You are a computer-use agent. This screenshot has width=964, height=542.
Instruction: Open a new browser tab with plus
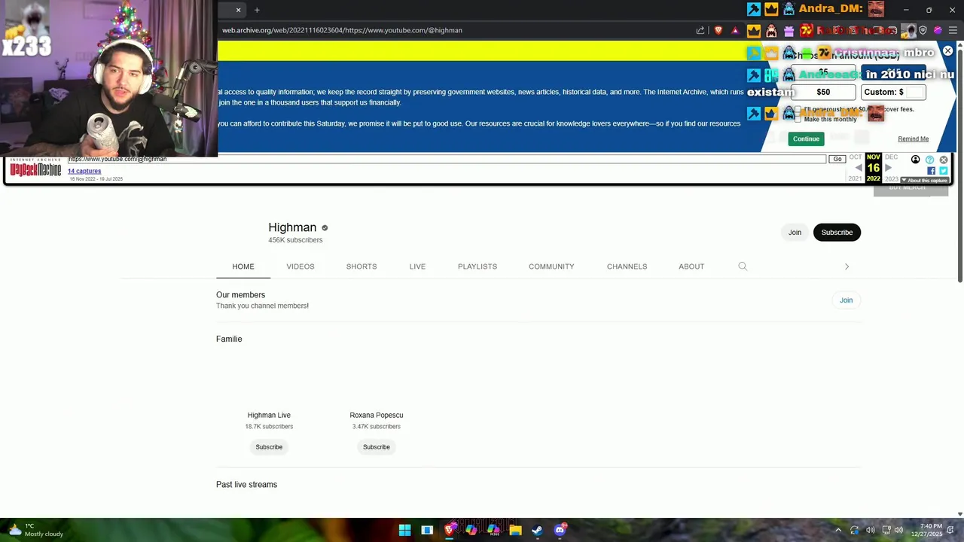click(x=257, y=10)
